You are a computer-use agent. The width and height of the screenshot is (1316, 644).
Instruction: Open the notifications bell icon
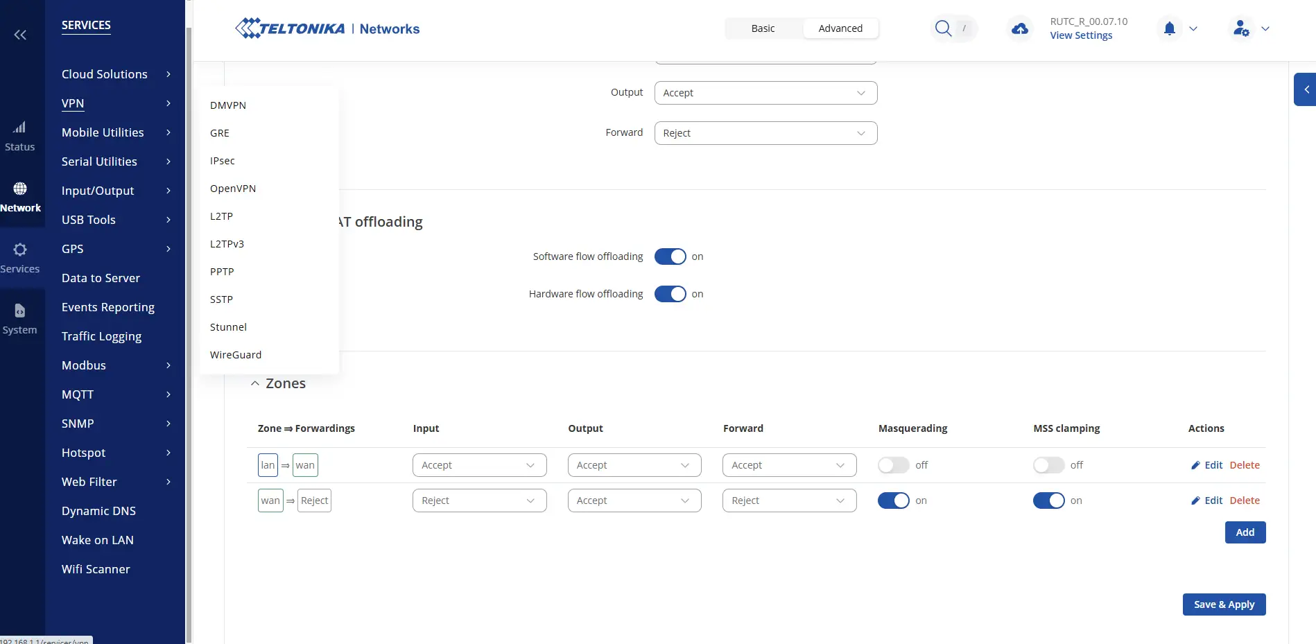[x=1170, y=28]
